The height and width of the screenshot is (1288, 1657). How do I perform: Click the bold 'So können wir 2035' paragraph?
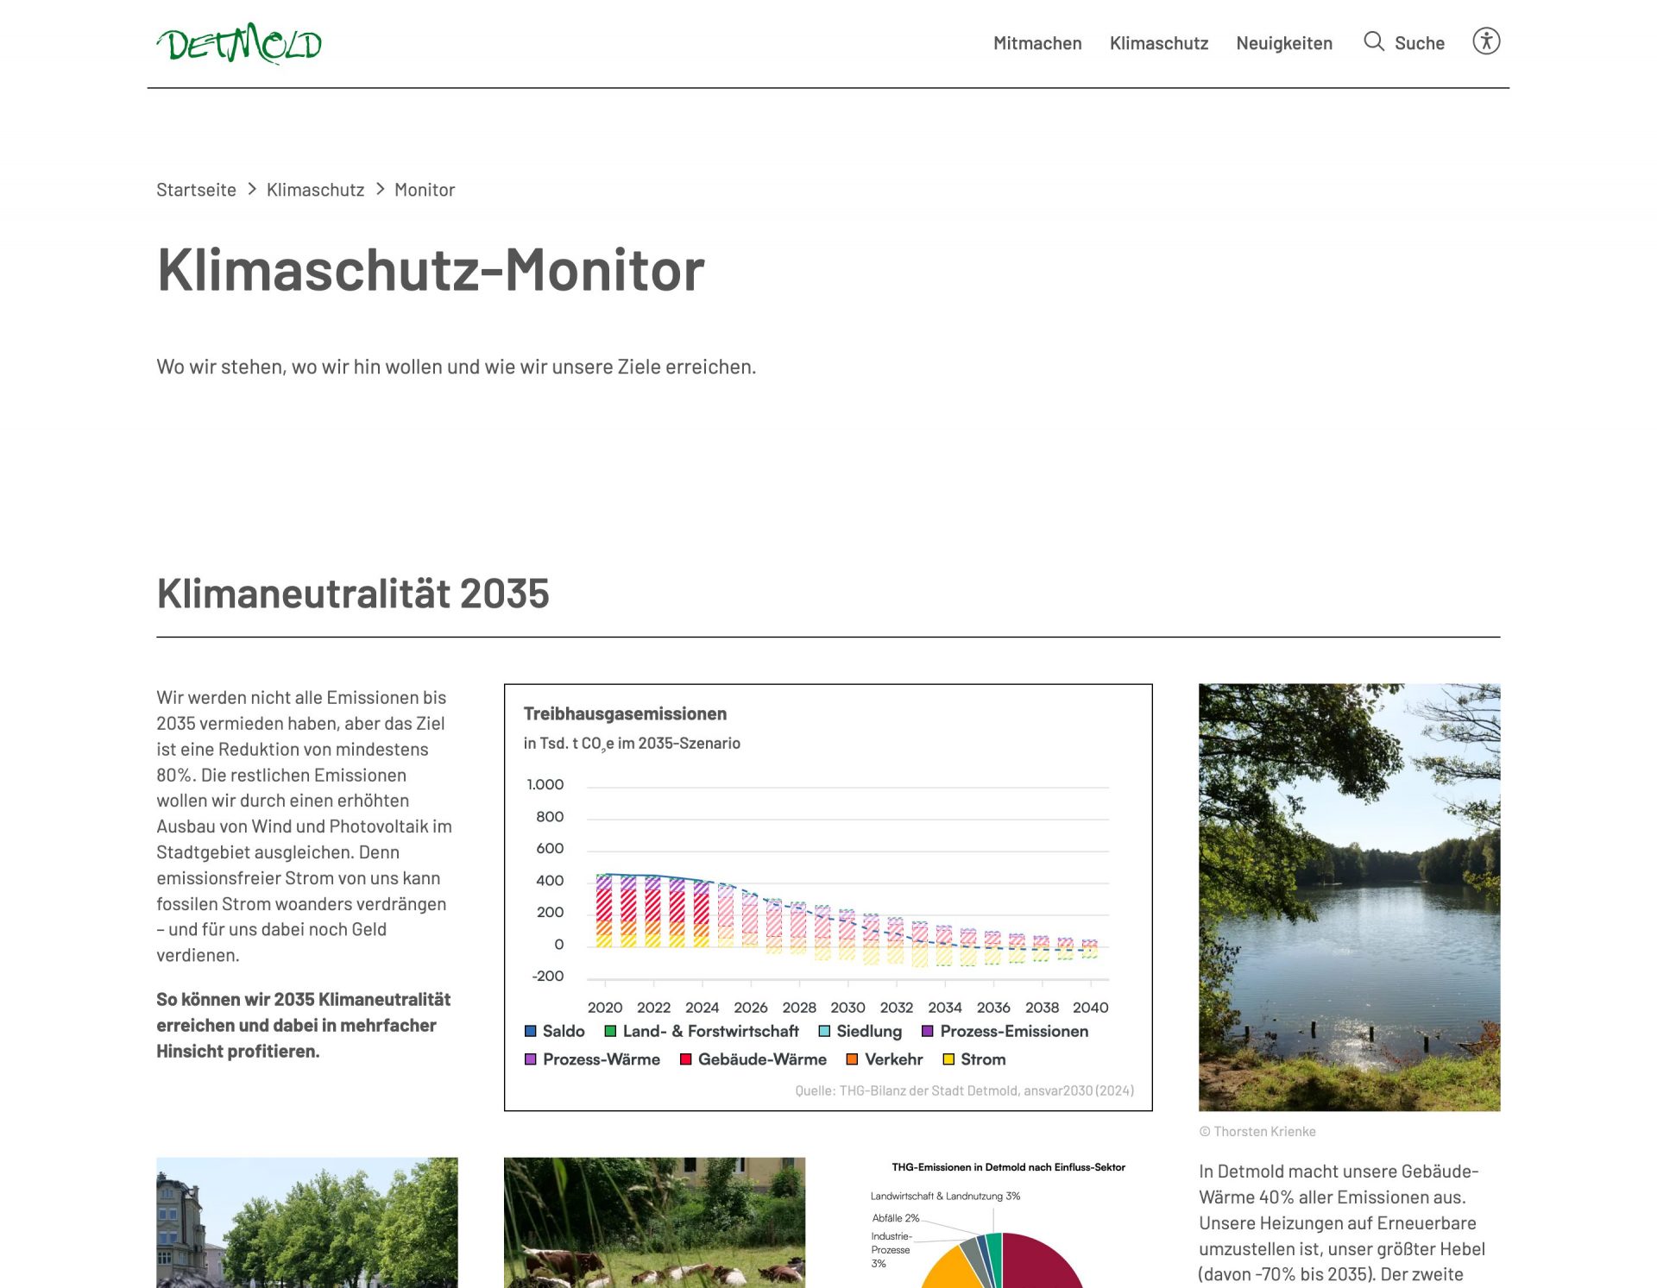pyautogui.click(x=303, y=1026)
